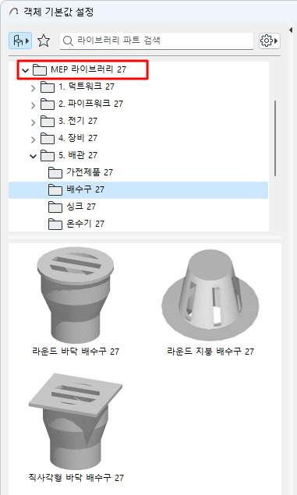Choose the 직사각형 바닥 배수구 27 thumbnail
Image resolution: width=297 pixels, height=495 pixels.
(x=76, y=421)
